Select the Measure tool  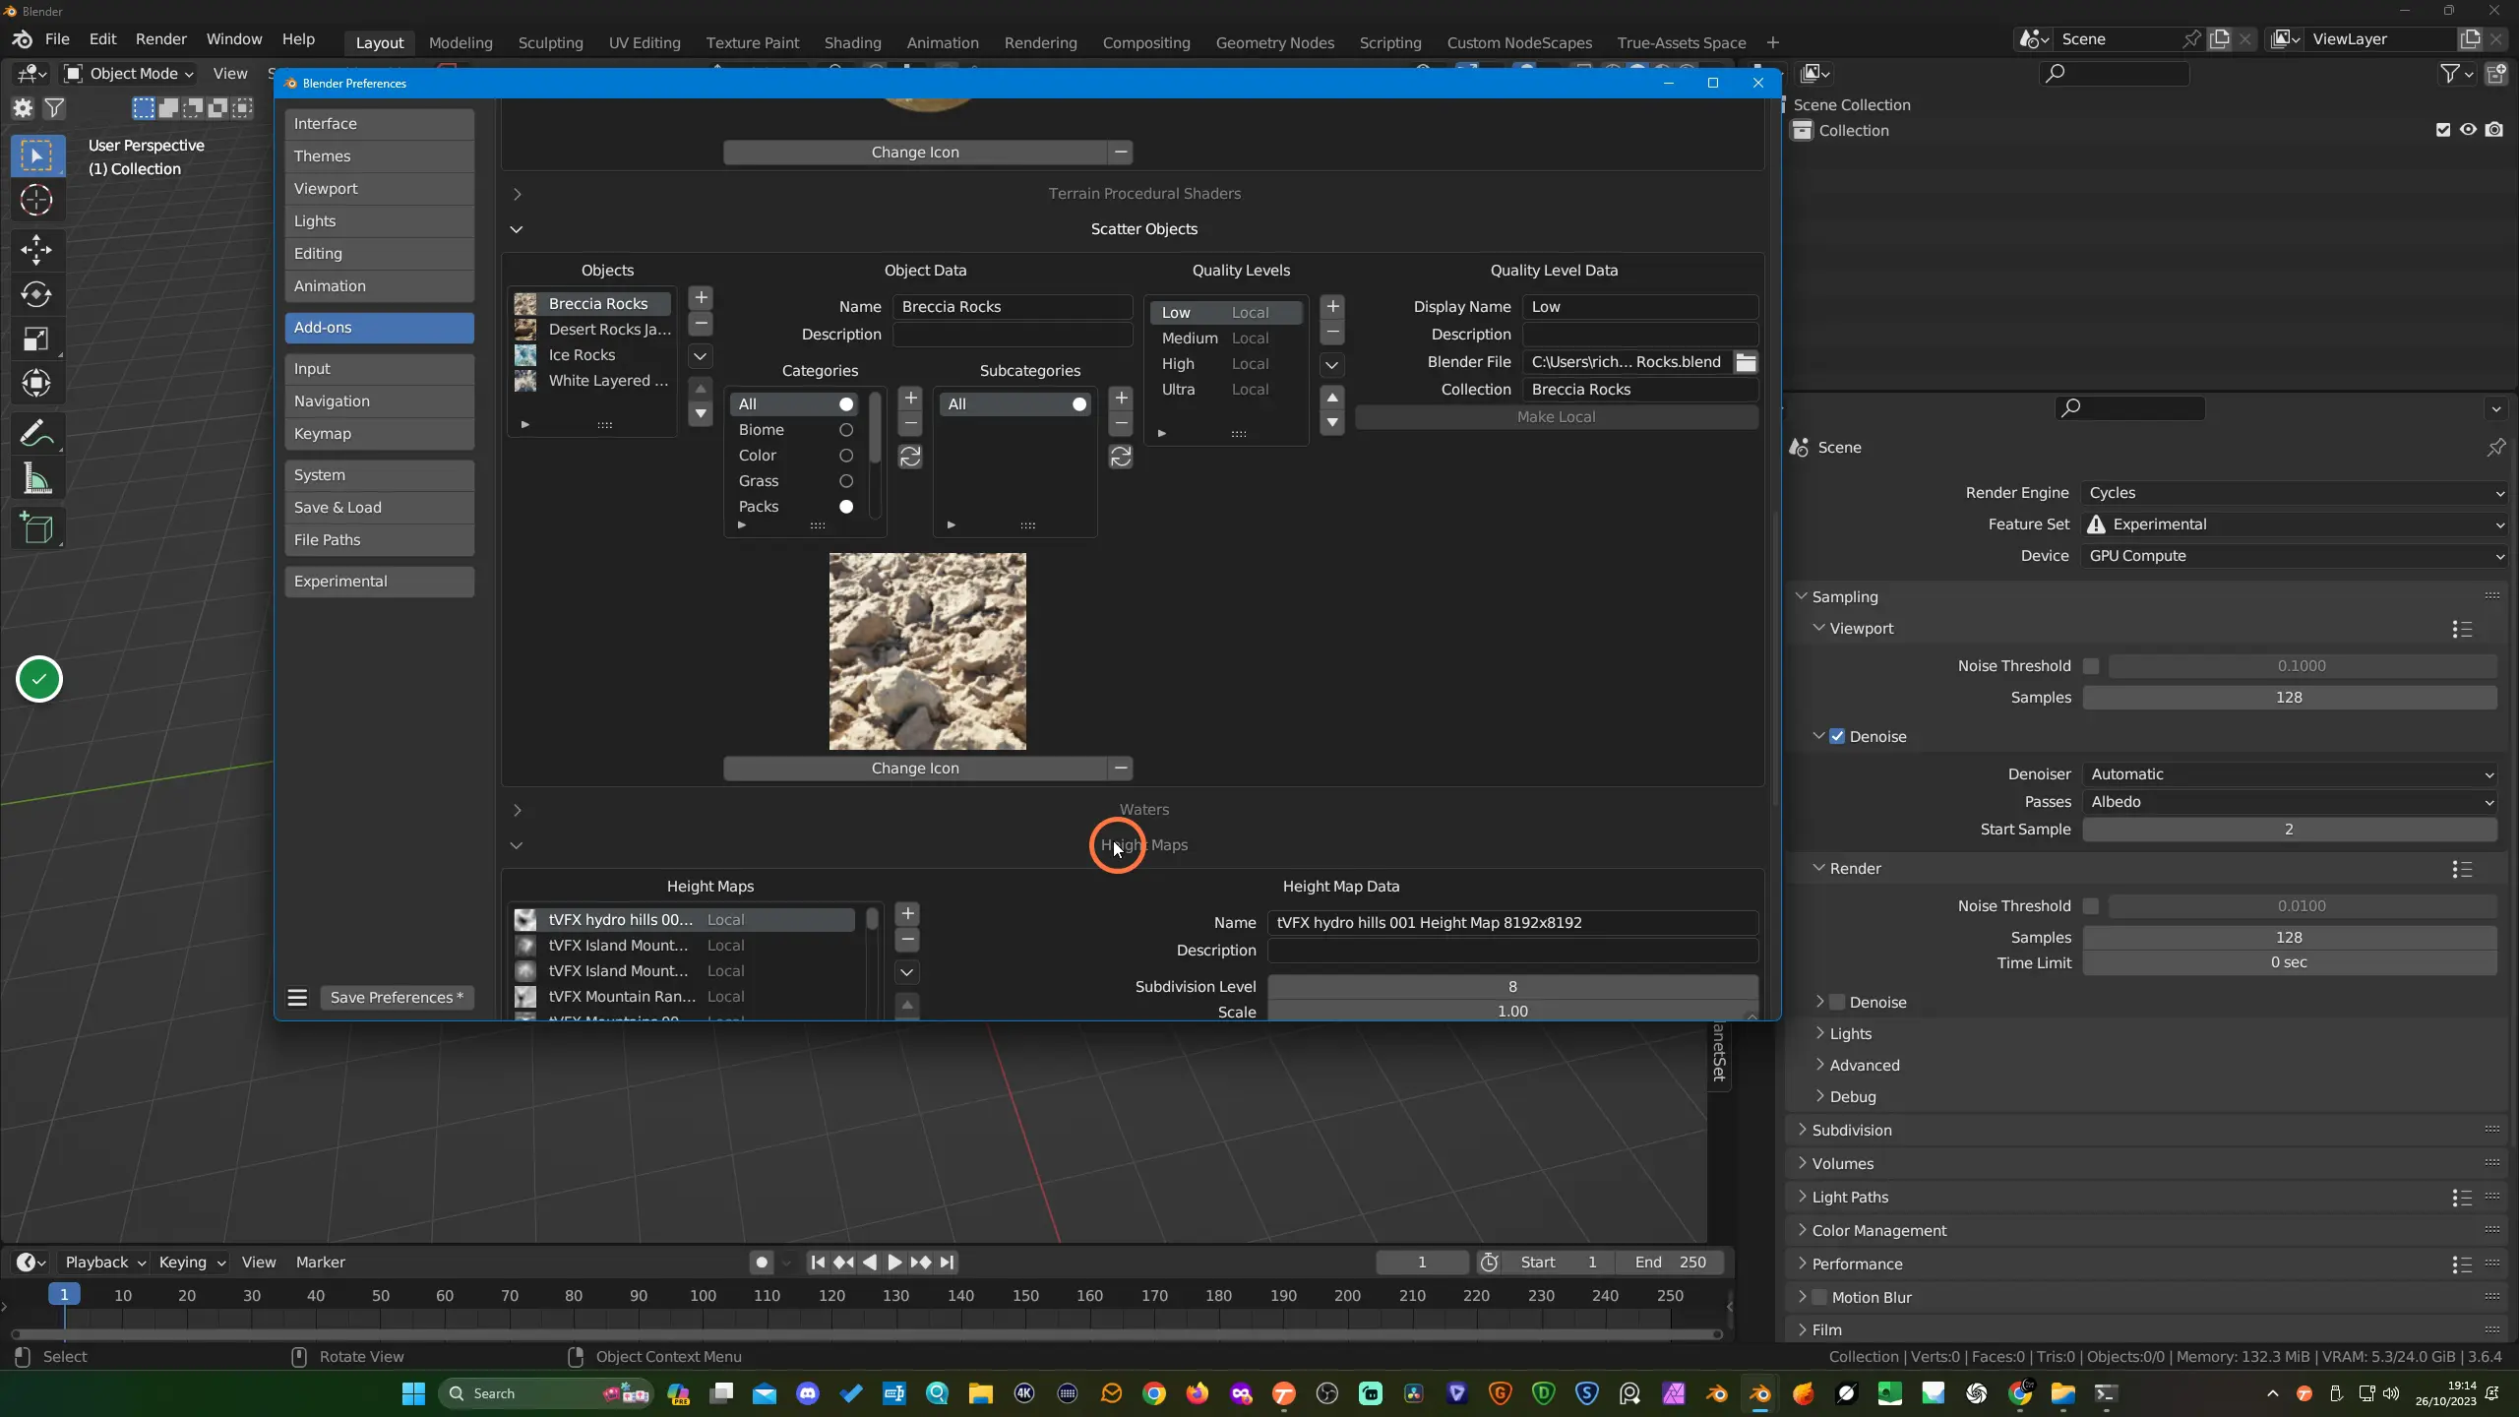36,480
